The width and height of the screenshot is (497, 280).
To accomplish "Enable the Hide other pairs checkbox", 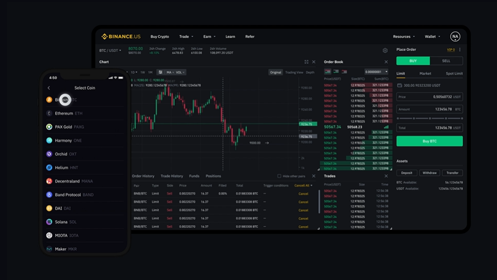I will pos(279,176).
